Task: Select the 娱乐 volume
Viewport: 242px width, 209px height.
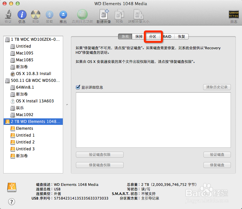Action: tap(33, 108)
